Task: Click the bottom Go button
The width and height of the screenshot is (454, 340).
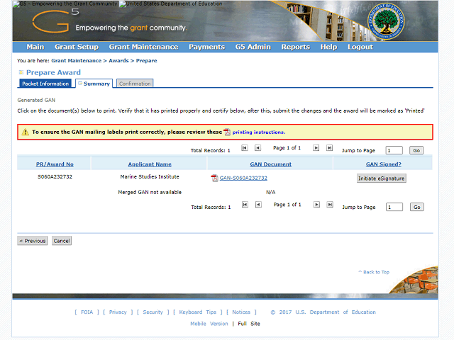Action: click(417, 207)
